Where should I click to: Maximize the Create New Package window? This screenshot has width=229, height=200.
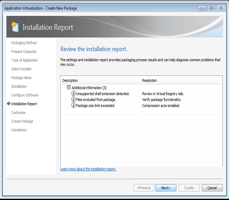tap(211, 8)
